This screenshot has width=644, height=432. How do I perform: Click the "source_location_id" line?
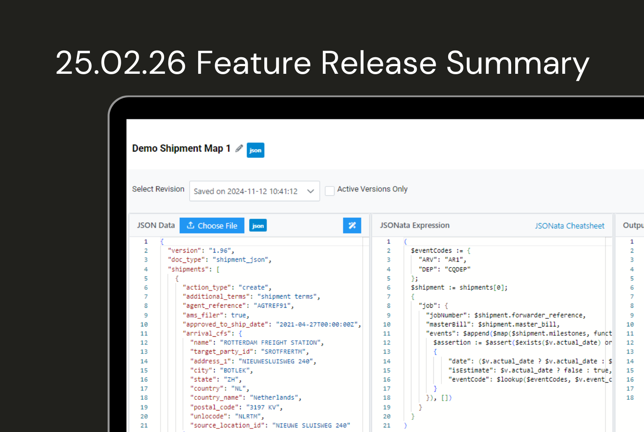click(270, 425)
